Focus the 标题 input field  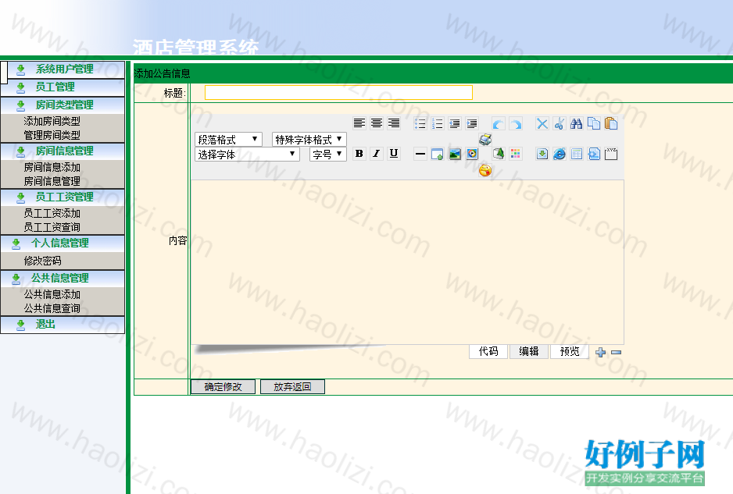[x=338, y=92]
